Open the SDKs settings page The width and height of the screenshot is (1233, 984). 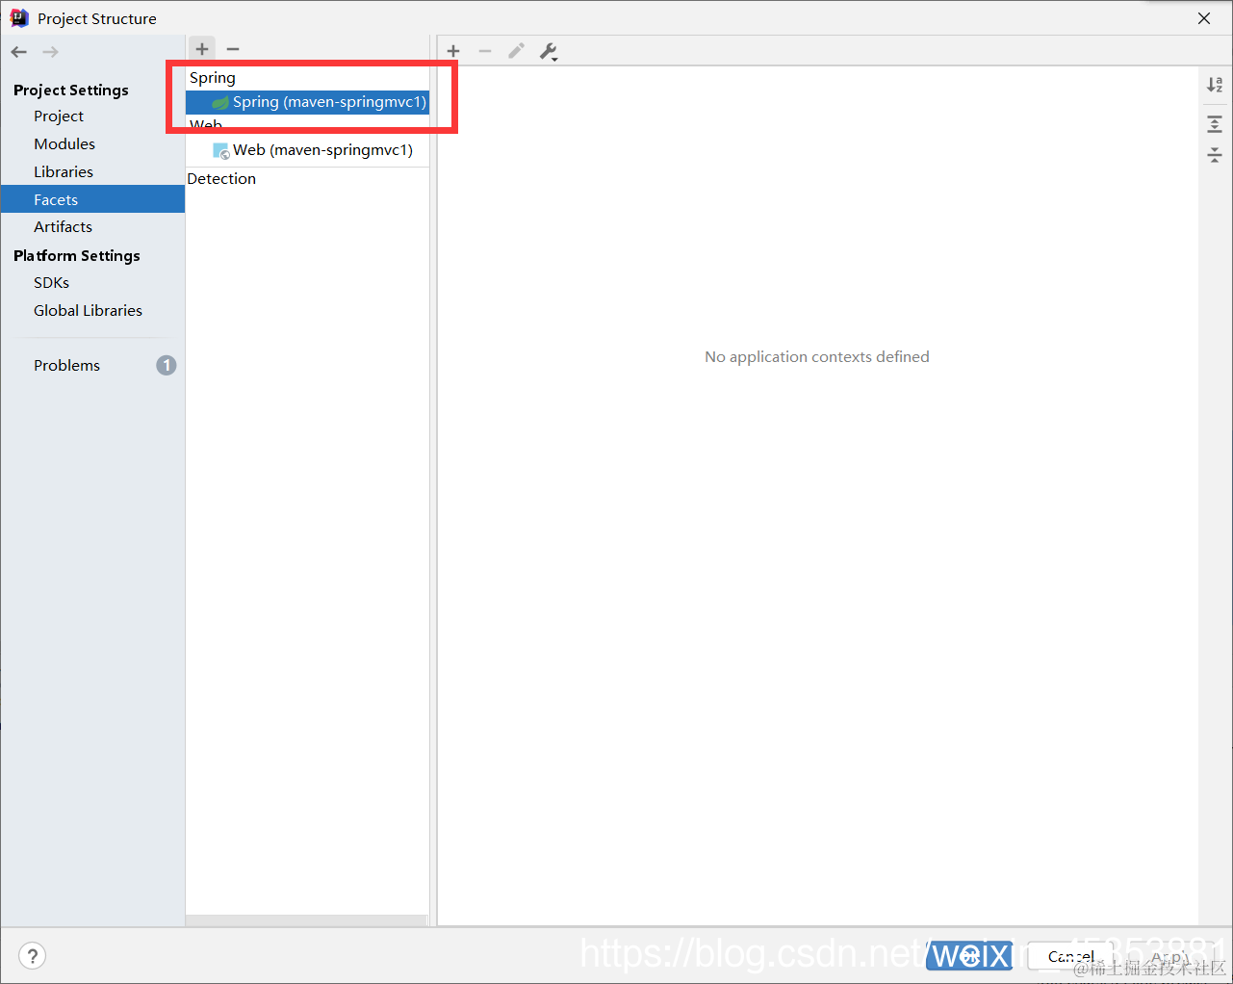[x=52, y=282]
